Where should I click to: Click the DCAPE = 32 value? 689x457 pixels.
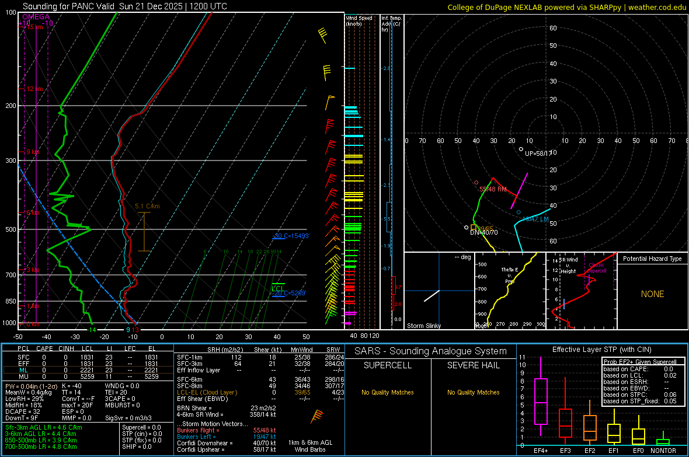point(22,411)
